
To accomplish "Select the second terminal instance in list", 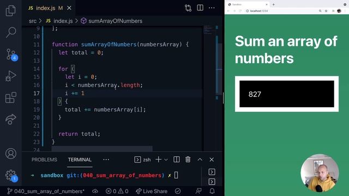I will (212, 181).
